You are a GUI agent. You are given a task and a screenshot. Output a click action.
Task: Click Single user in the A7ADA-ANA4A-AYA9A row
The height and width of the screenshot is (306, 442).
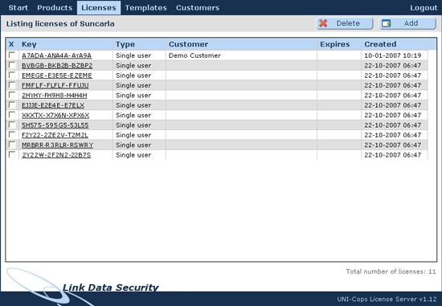133,55
